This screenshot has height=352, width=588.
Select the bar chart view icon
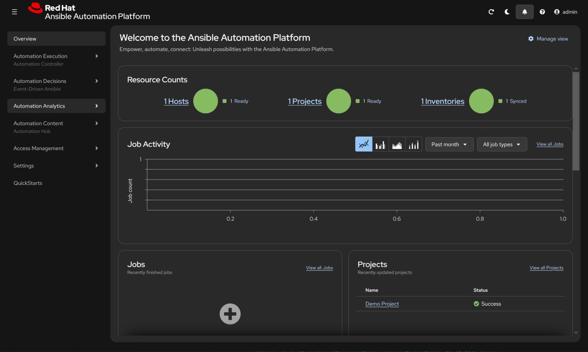[380, 144]
